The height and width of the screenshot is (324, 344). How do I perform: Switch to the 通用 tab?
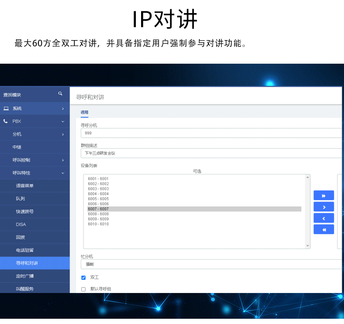(84, 112)
